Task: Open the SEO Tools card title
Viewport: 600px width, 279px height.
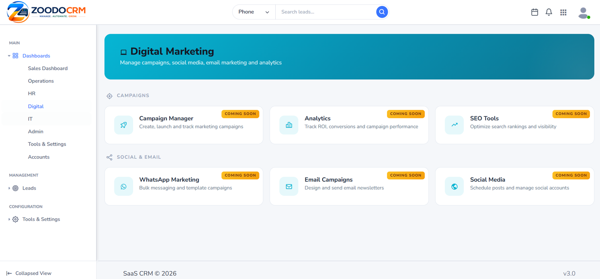Action: (484, 118)
